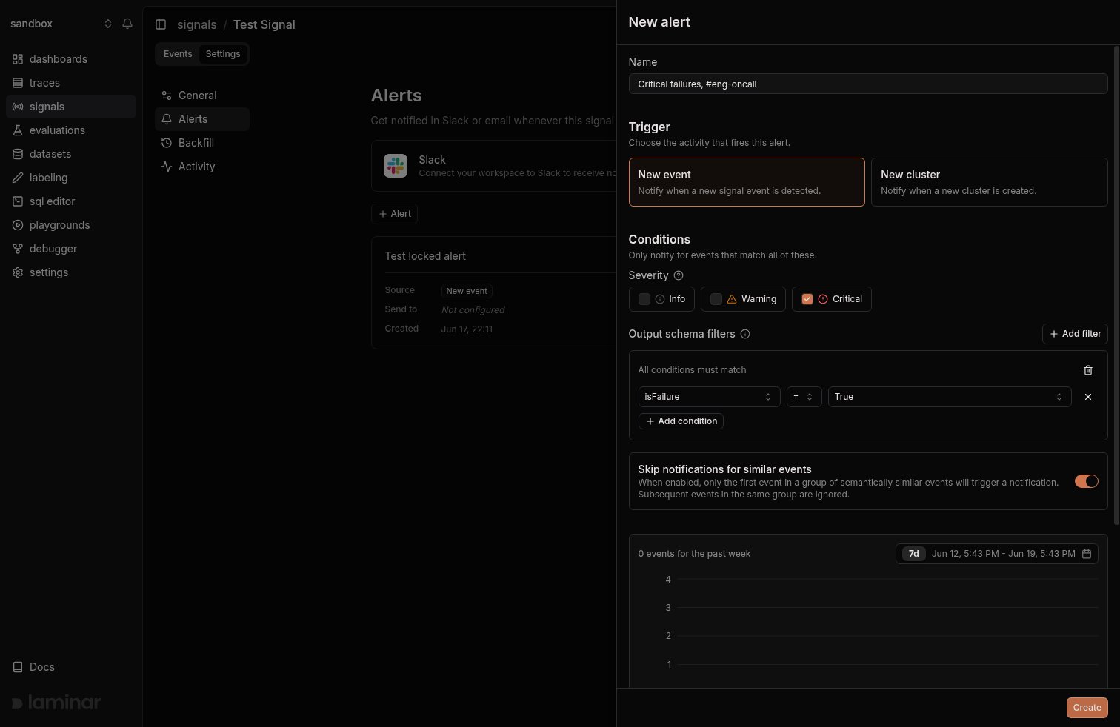The image size is (1120, 727).
Task: Delete the filter group with trash icon
Action: tap(1088, 370)
